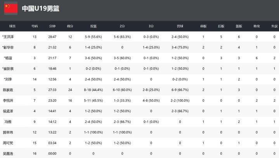Click the China flag icon
This screenshot has width=279, height=158.
[11, 9]
